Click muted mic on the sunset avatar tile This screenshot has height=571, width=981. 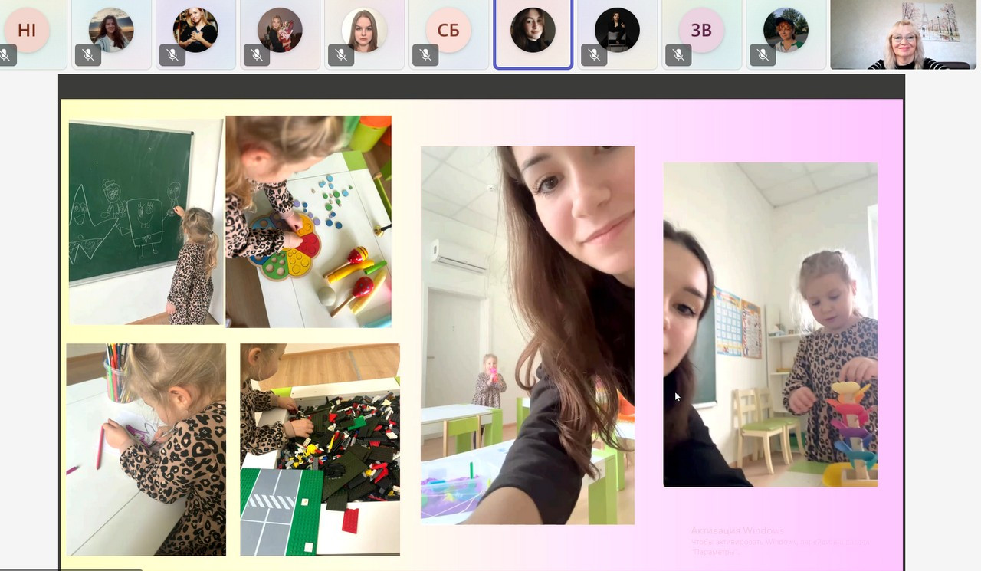click(88, 55)
